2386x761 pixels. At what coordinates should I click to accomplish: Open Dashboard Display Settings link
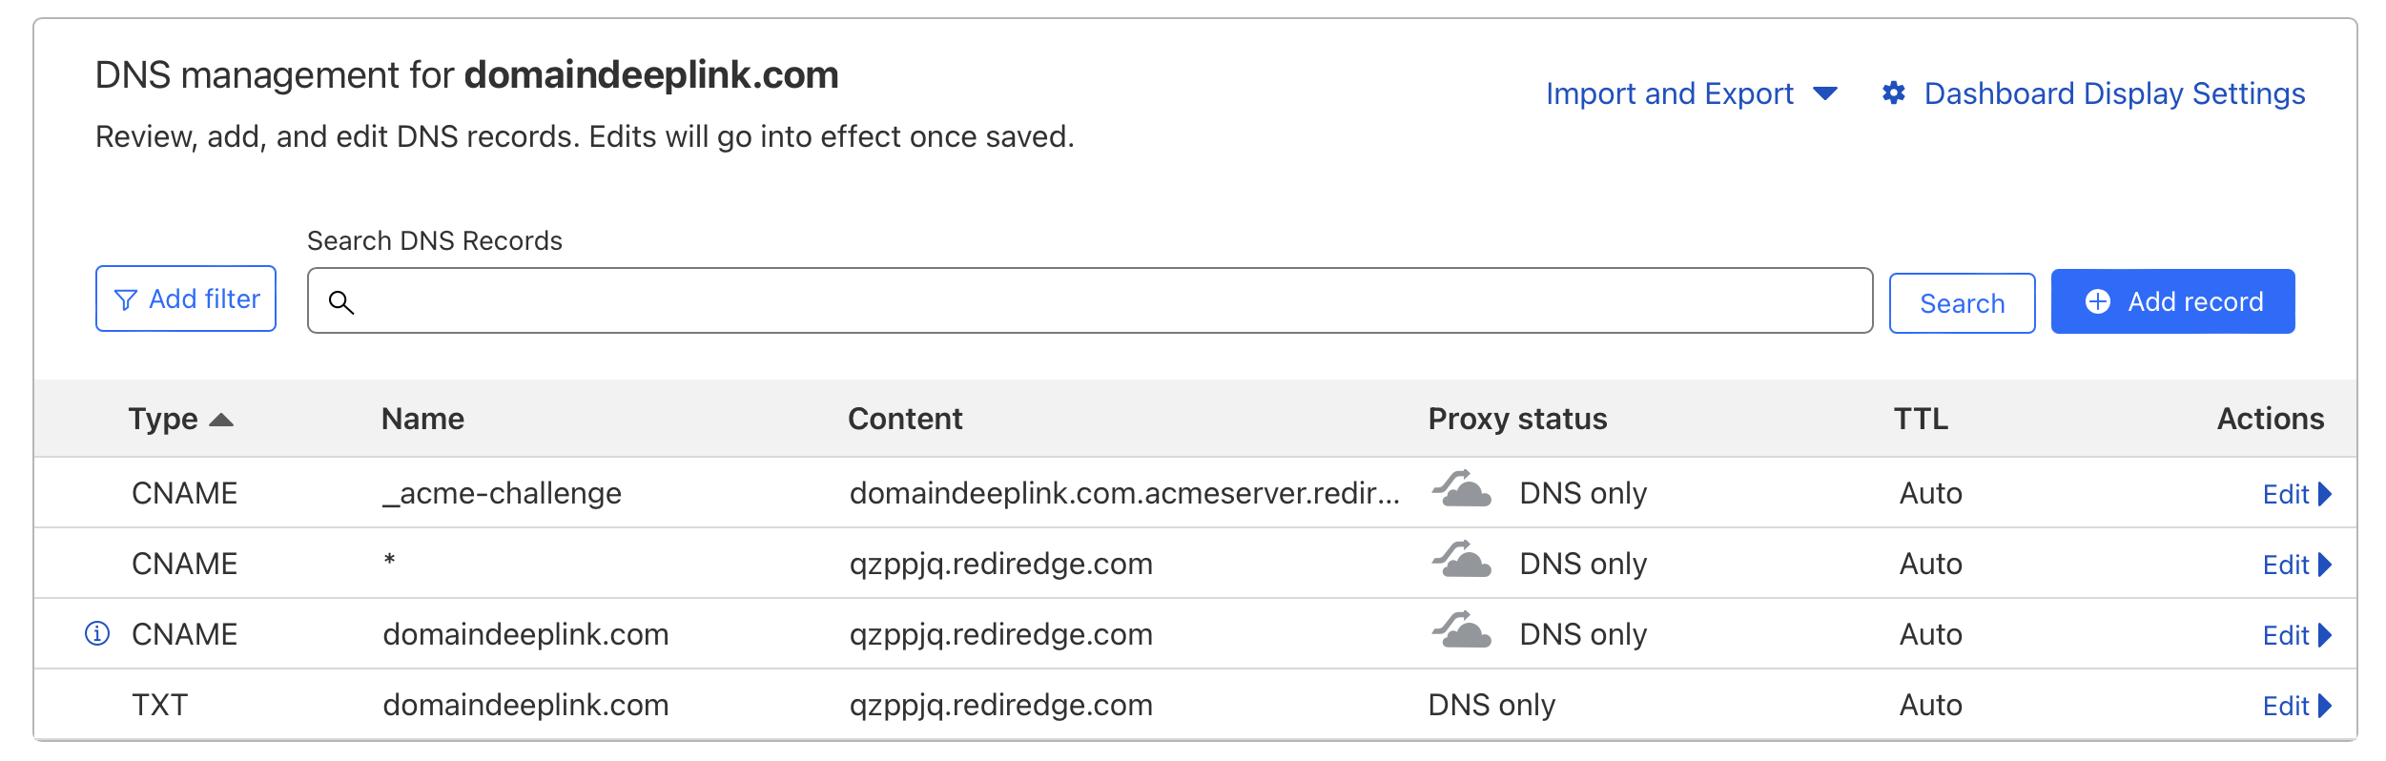click(2114, 93)
